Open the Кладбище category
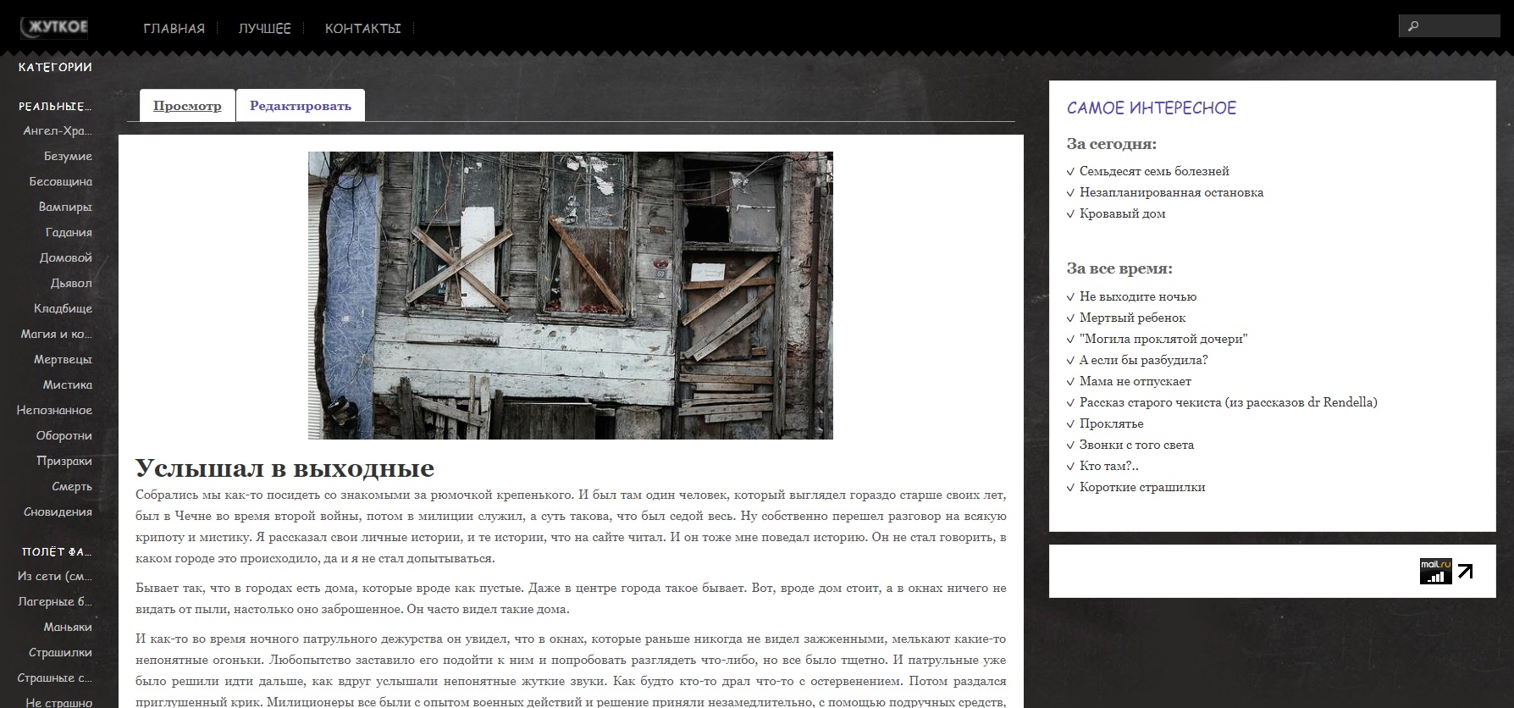1514x708 pixels. click(x=63, y=308)
